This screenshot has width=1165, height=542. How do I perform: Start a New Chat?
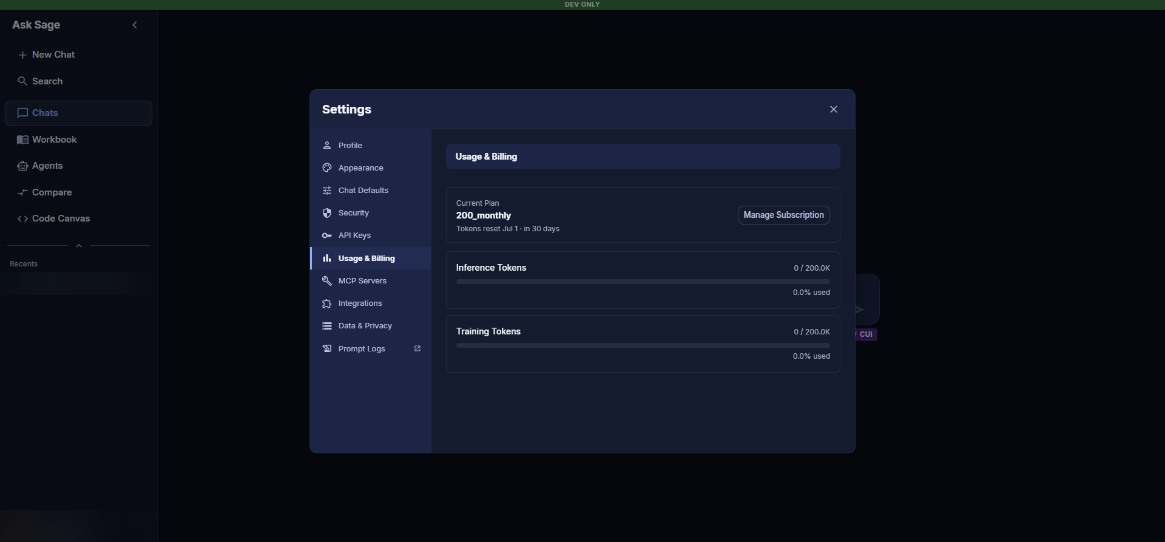[78, 55]
